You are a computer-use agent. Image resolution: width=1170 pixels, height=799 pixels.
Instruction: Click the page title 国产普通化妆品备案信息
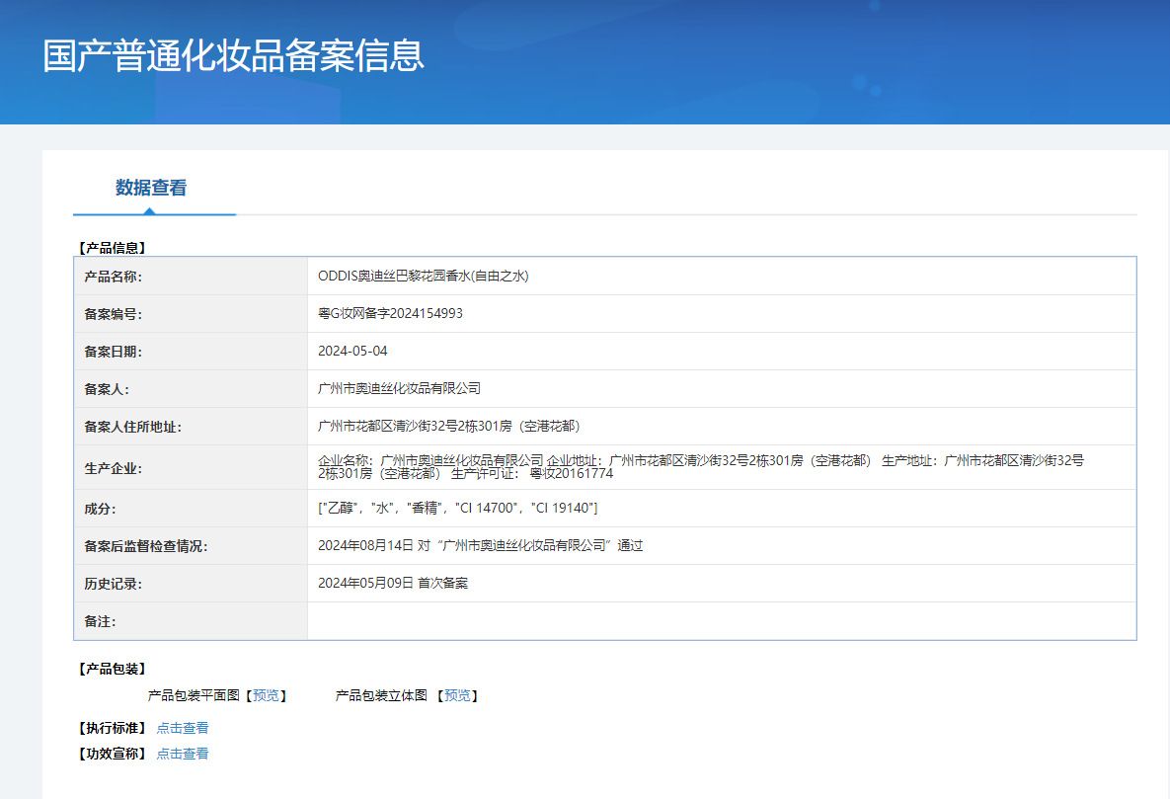pos(234,56)
